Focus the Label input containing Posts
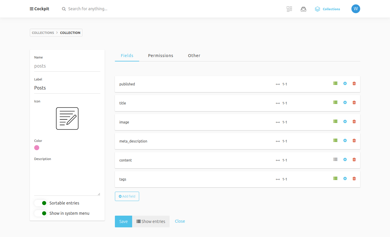The image size is (390, 237). [x=67, y=88]
